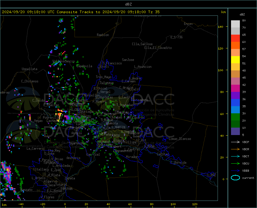
Task: Click the 'Lomas_Blancas' map label
Action: click(x=180, y=139)
